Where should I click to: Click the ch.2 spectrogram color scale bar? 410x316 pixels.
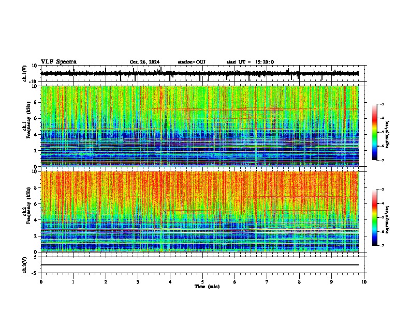pyautogui.click(x=374, y=217)
